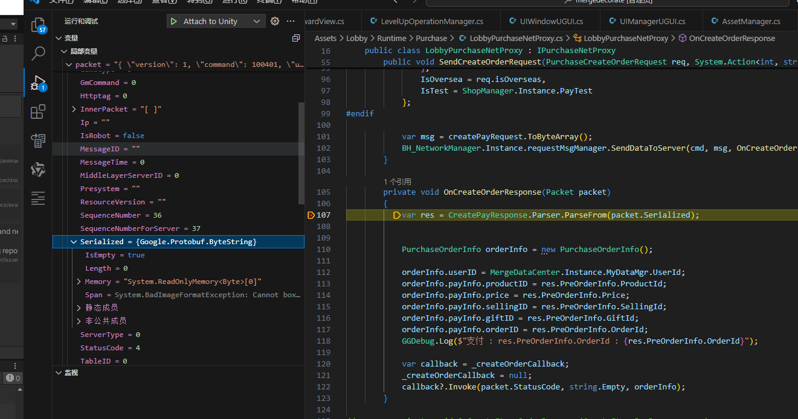Expand the InnerPacket variable
This screenshot has width=798, height=419.
(x=74, y=109)
